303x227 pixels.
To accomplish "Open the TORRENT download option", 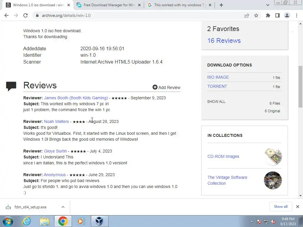I will tap(217, 87).
